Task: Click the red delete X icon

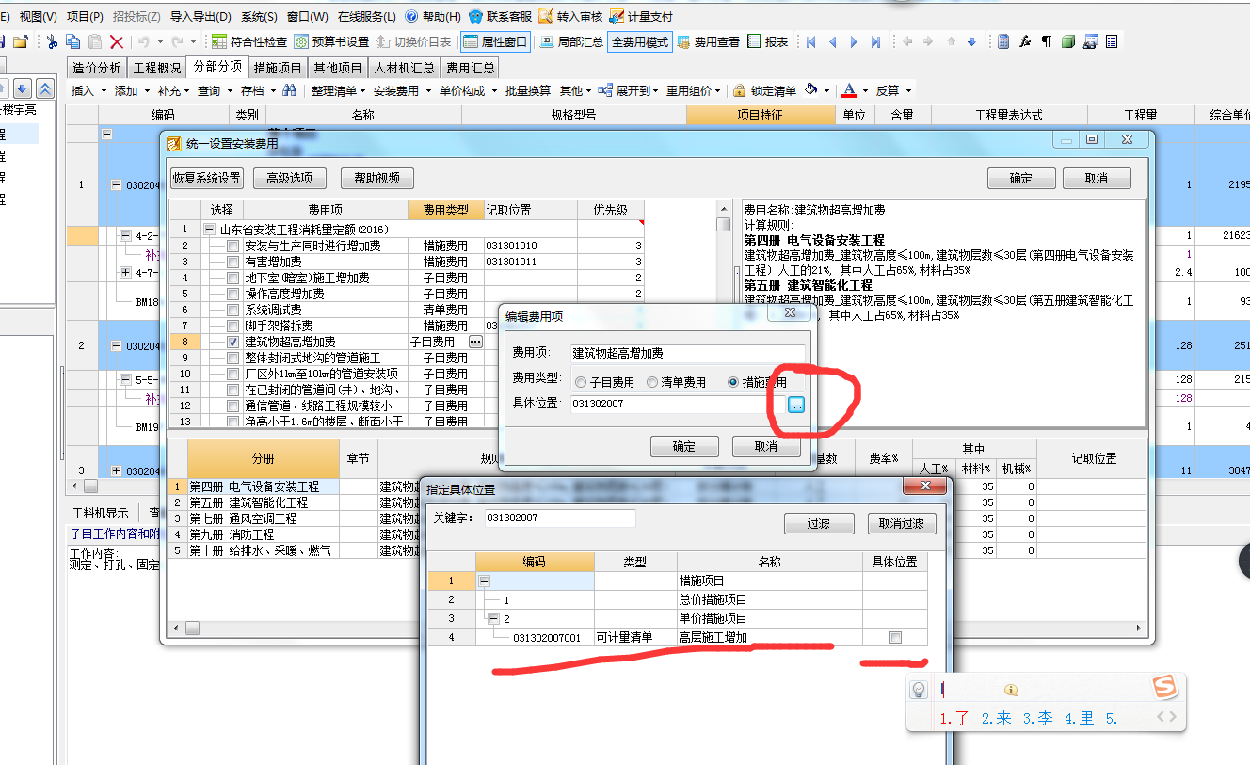Action: (x=117, y=41)
